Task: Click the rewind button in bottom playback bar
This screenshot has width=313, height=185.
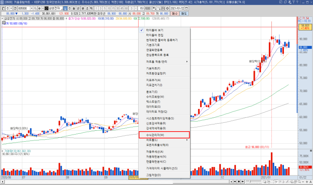Action: tap(235, 182)
